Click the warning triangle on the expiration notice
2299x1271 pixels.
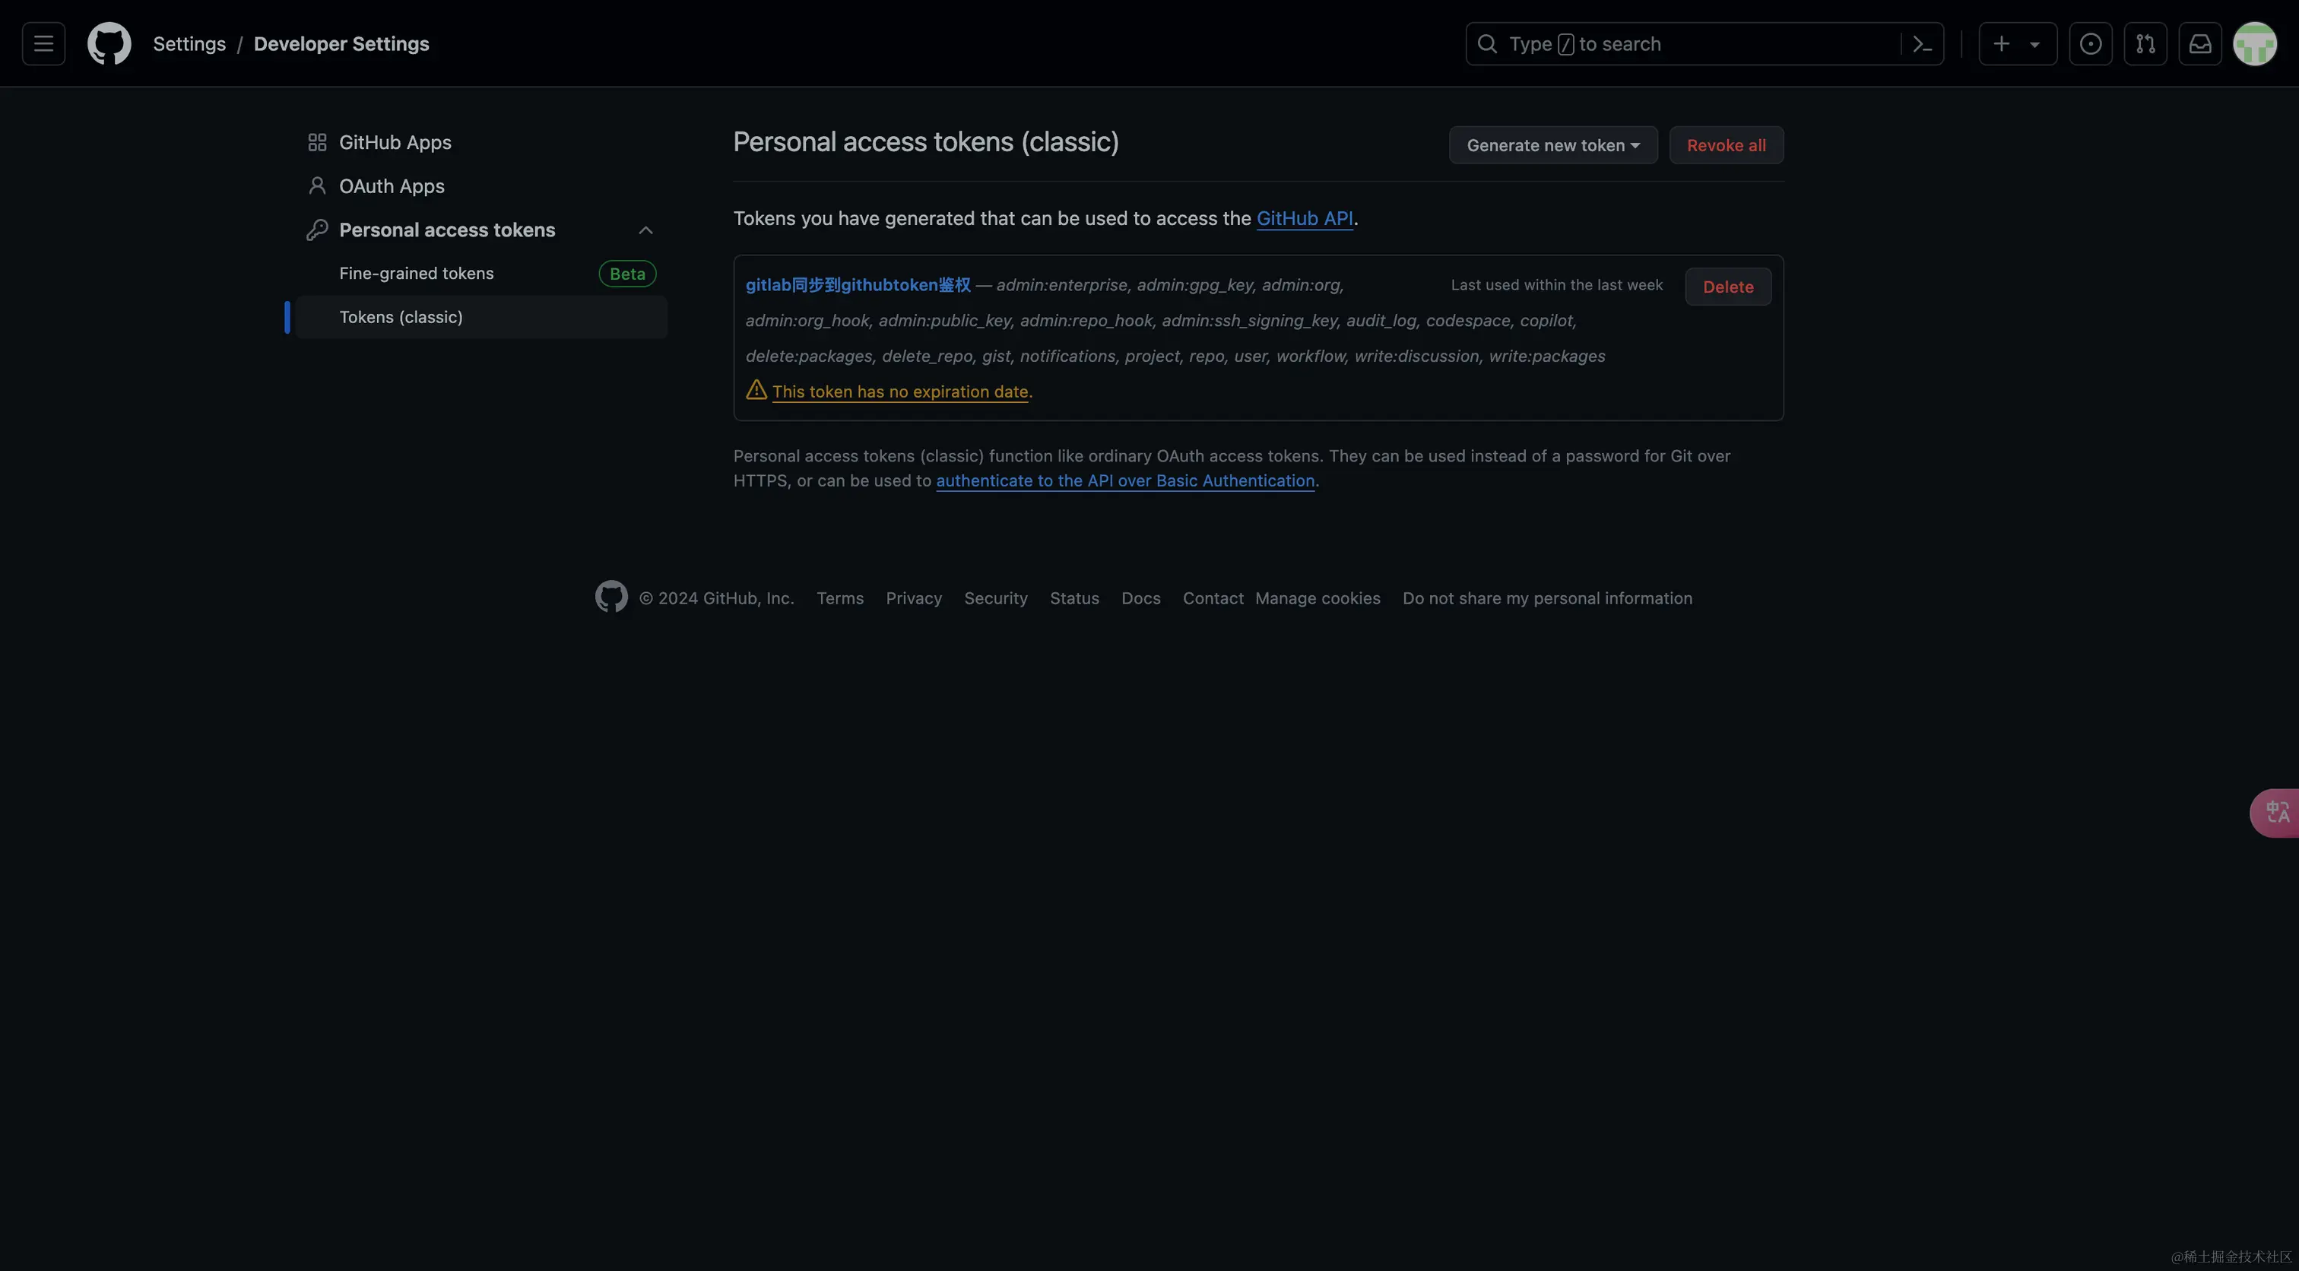756,390
